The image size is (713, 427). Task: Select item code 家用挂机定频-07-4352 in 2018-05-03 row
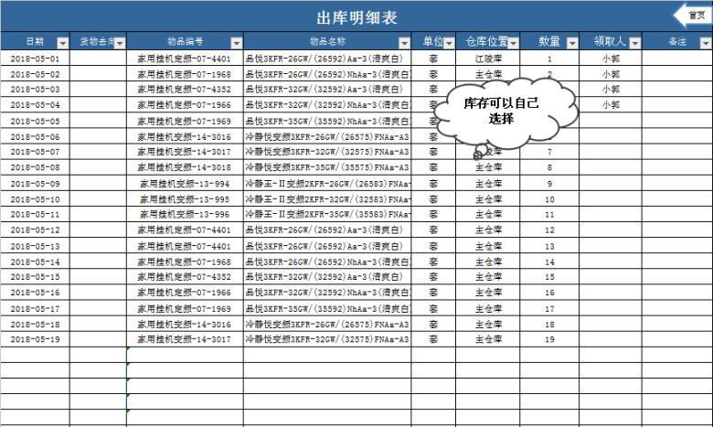pyautogui.click(x=185, y=89)
